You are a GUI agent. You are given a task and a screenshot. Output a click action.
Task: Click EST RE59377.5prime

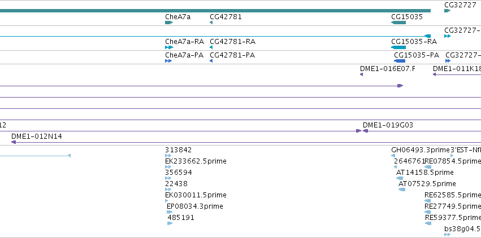pyautogui.click(x=428, y=223)
